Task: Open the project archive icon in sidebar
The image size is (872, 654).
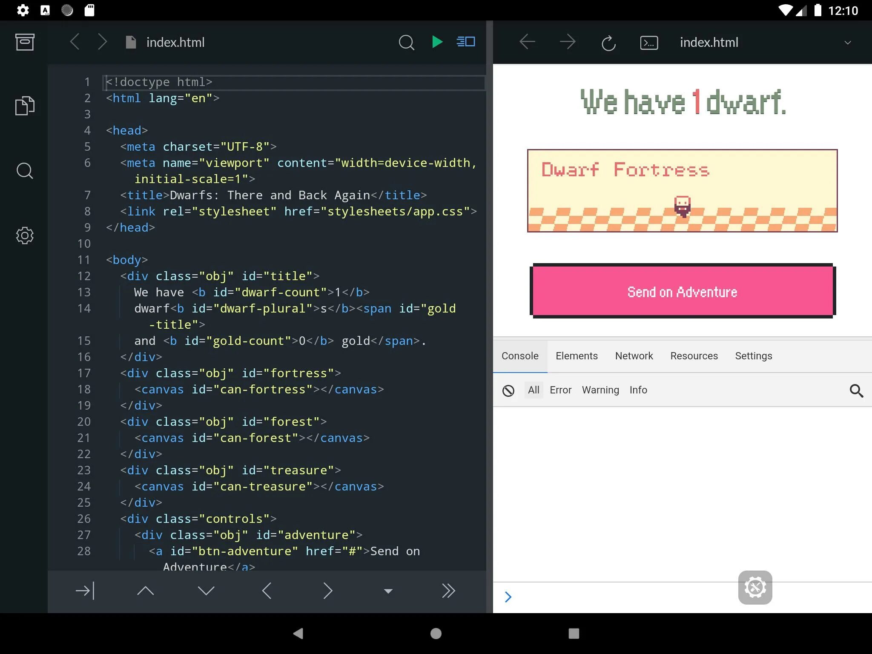Action: point(25,42)
